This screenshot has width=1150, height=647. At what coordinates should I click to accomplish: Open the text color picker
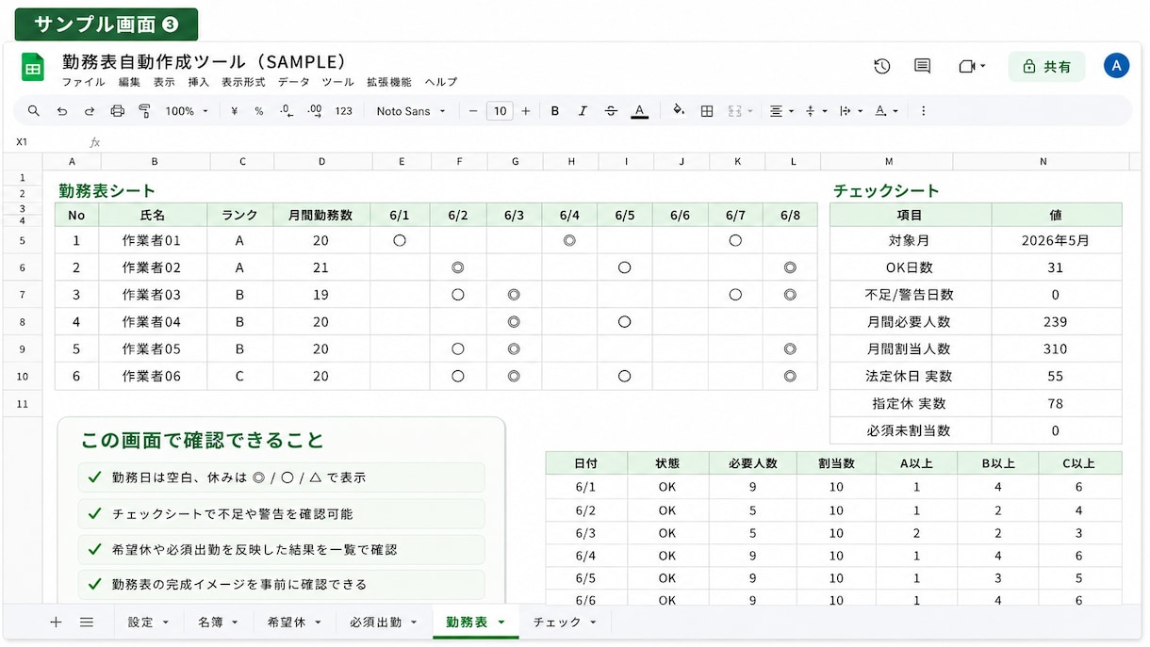pos(639,111)
